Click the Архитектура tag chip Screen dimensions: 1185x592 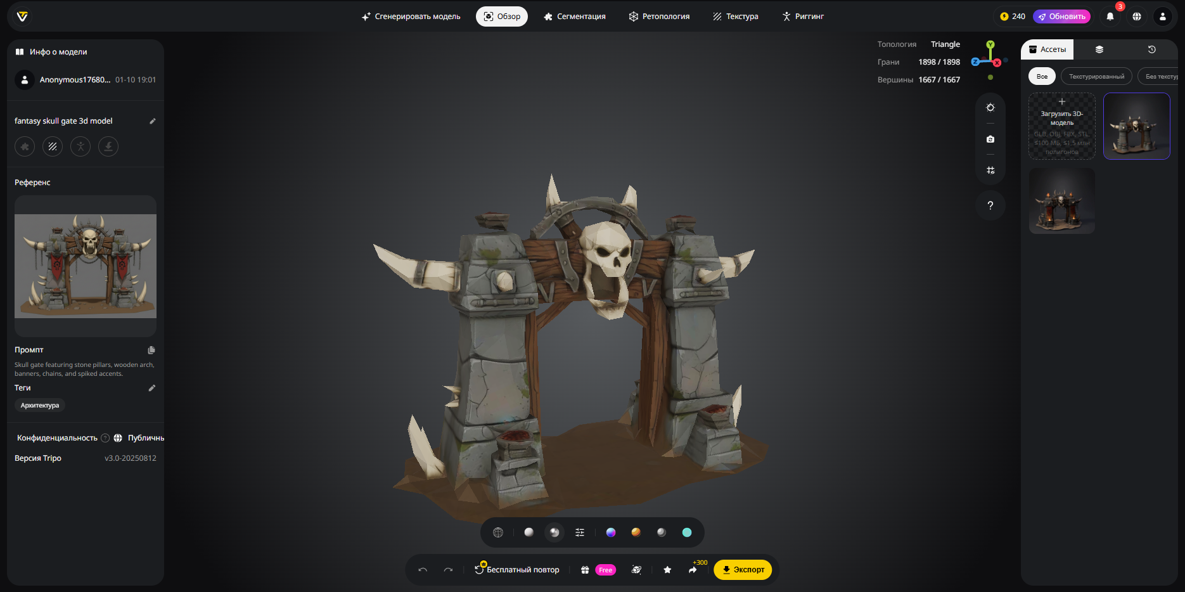coord(40,406)
